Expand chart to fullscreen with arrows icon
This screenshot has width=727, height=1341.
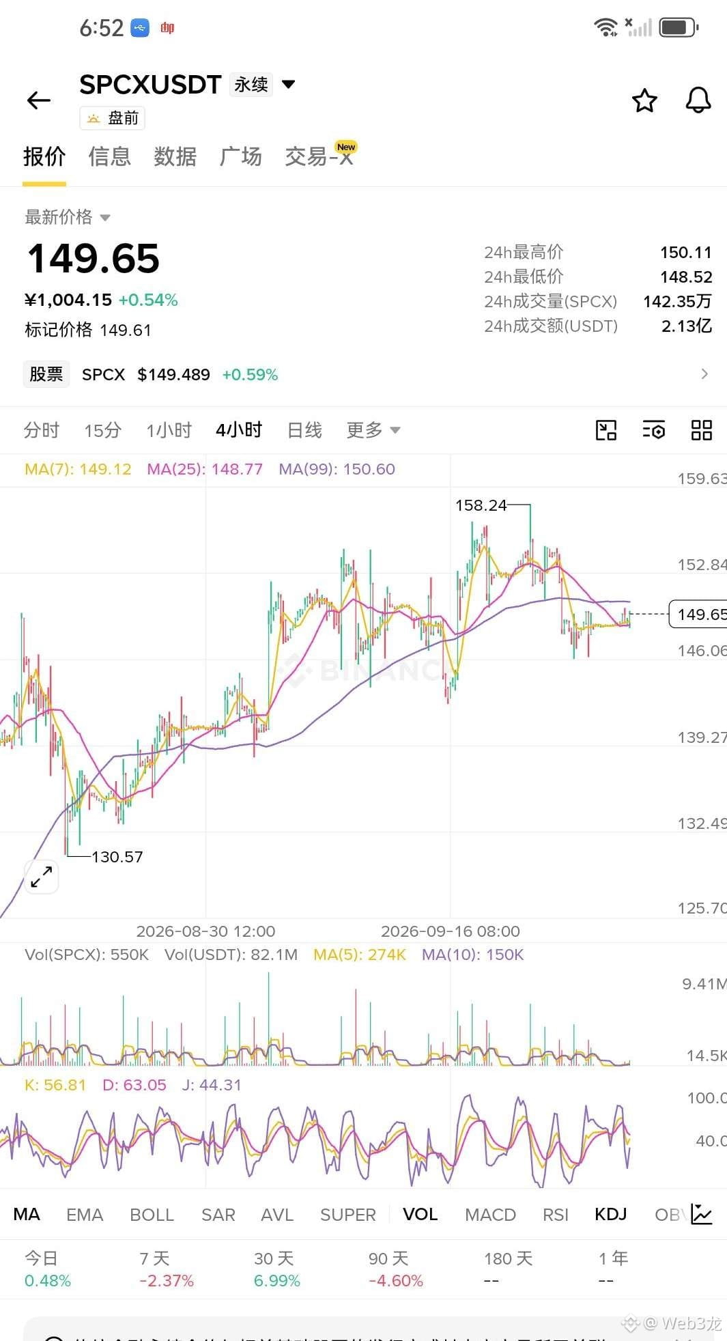(x=42, y=877)
